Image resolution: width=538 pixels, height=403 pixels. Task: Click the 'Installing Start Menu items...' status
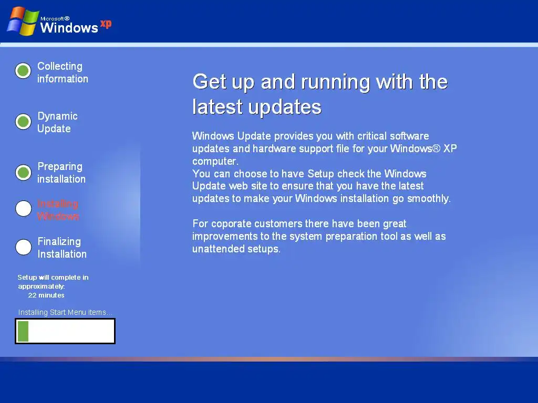point(65,312)
